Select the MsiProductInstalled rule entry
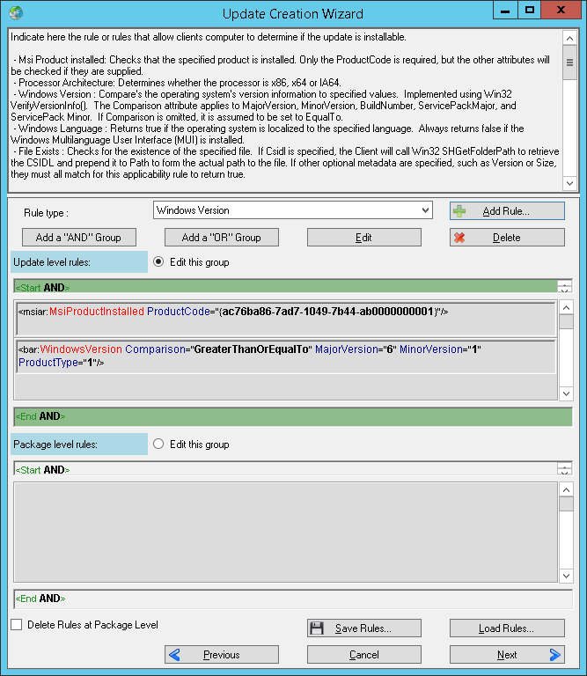587x676 pixels. (286, 319)
